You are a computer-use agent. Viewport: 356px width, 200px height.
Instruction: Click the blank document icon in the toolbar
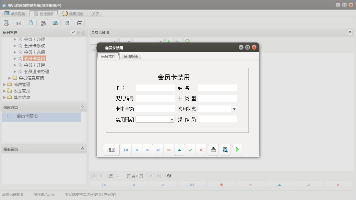(x=30, y=23)
